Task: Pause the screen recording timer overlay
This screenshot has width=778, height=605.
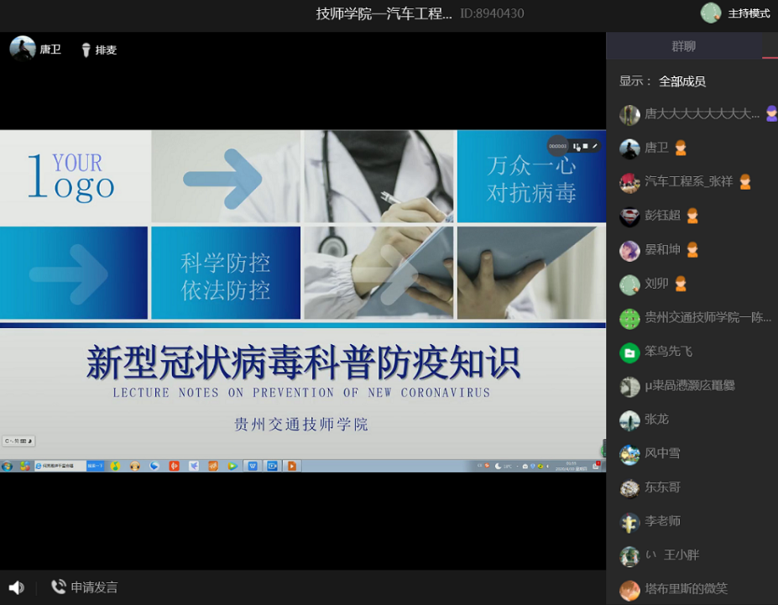Action: click(576, 146)
